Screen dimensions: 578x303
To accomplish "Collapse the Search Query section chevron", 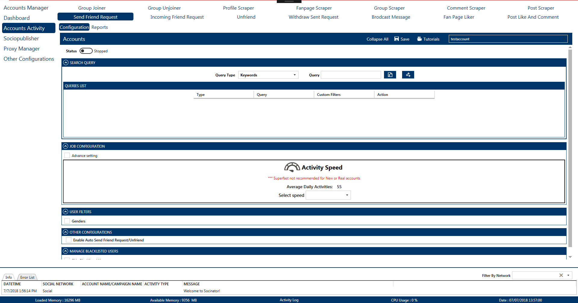I will [66, 63].
